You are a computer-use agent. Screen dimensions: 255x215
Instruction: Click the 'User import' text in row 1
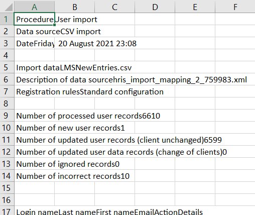point(76,20)
